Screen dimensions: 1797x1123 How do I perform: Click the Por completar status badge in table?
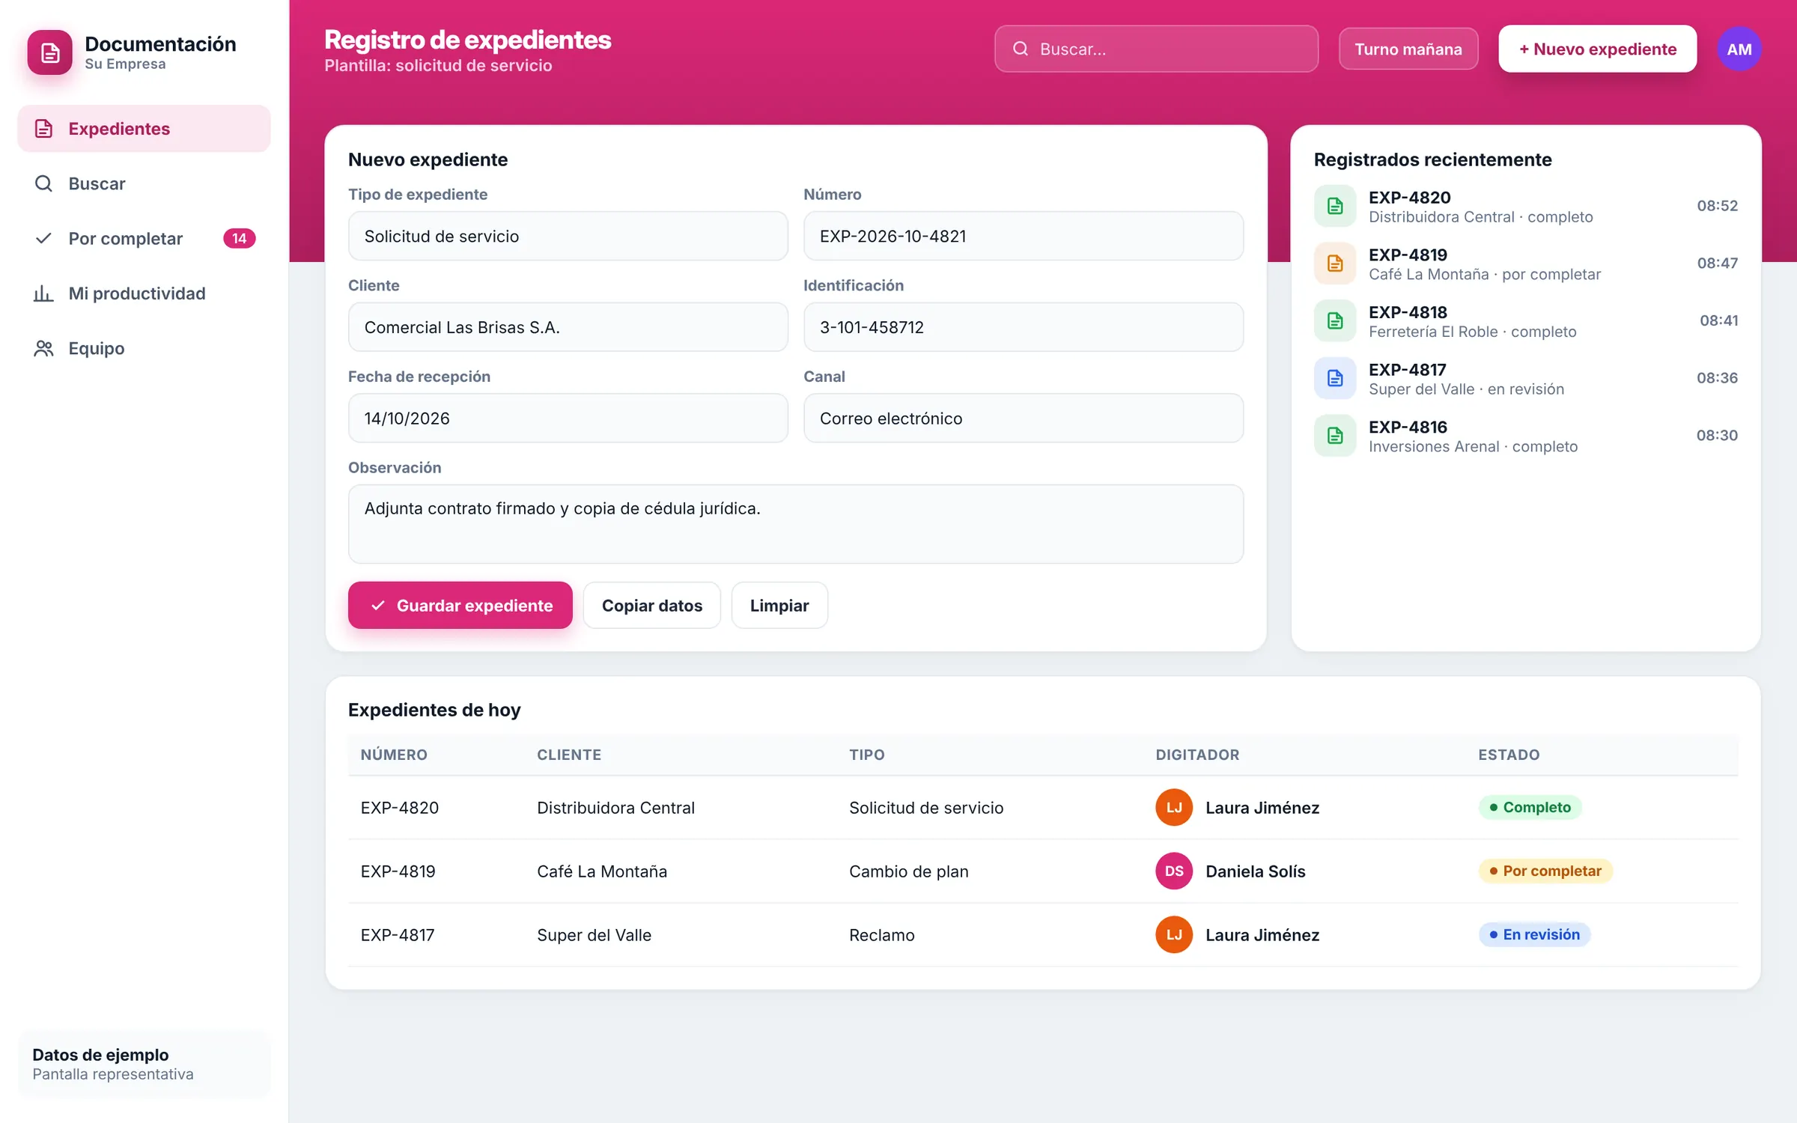pos(1545,871)
